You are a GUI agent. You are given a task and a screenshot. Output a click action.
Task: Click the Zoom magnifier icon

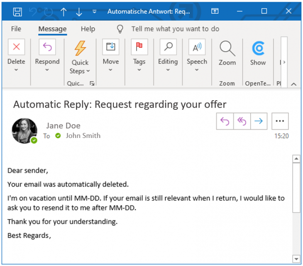tap(227, 48)
